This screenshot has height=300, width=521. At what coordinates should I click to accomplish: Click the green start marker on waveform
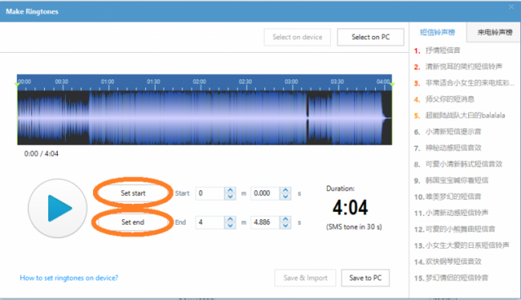coord(18,85)
